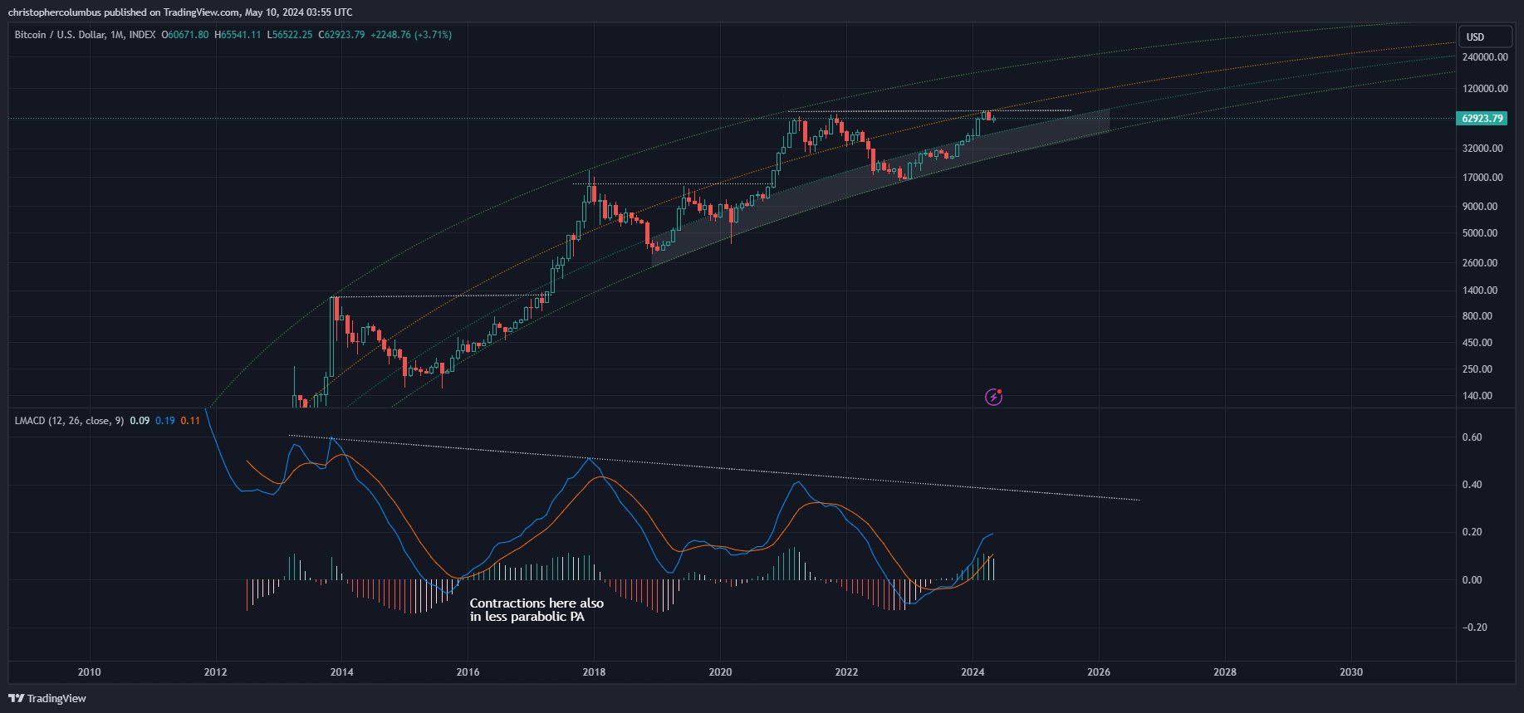The image size is (1524, 713).
Task: Click the 2018 label on time axis
Action: (594, 672)
